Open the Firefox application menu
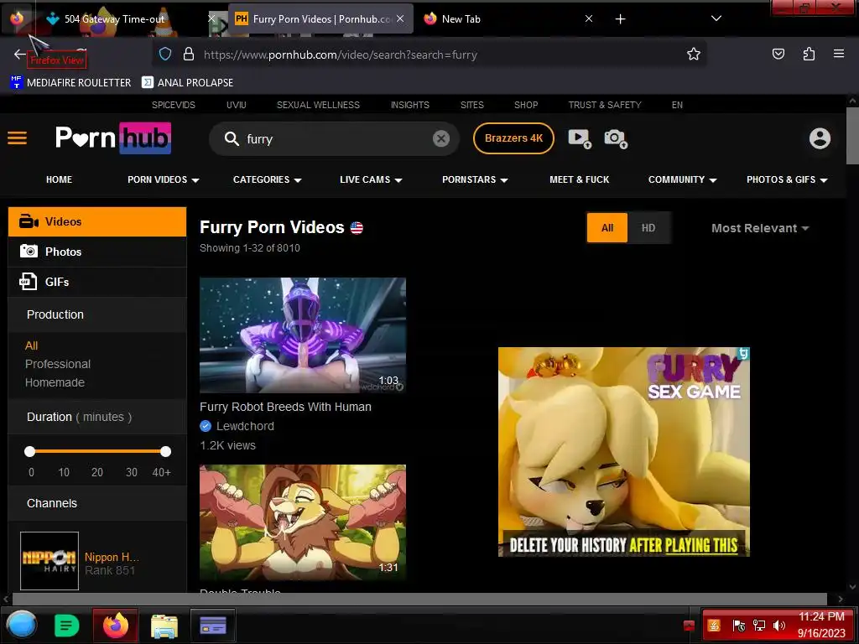Image resolution: width=859 pixels, height=644 pixels. (838, 54)
